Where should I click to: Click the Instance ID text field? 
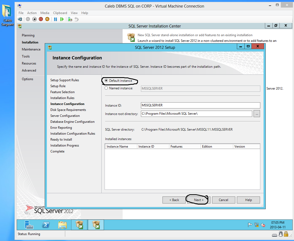pos(200,105)
